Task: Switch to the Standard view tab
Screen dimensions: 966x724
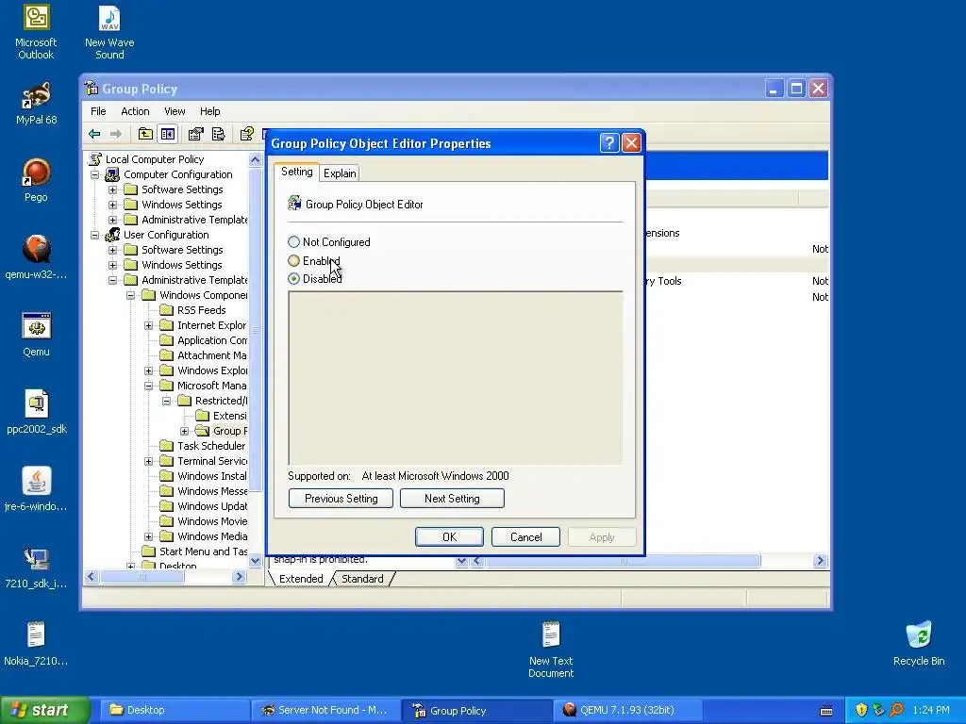Action: point(362,579)
